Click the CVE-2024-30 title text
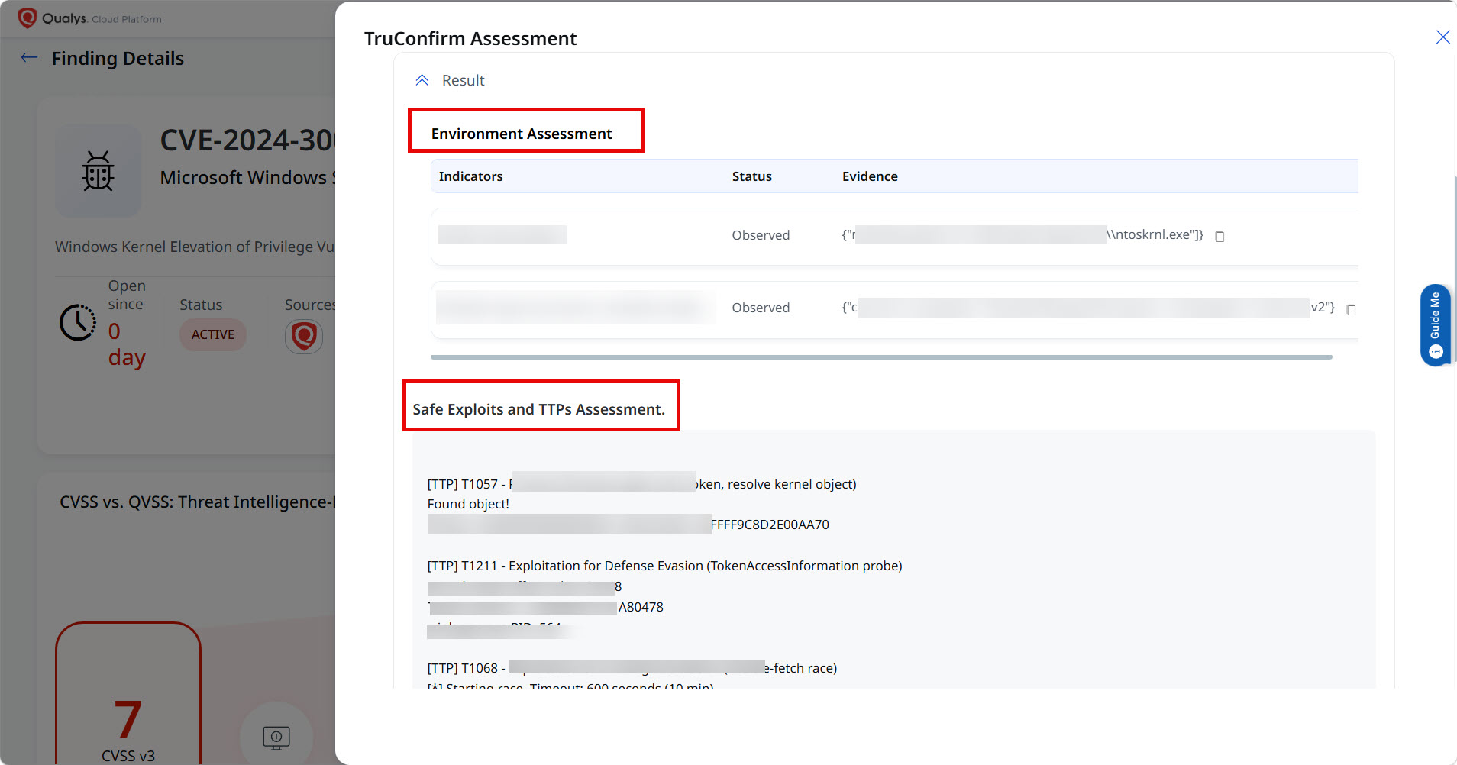 point(247,140)
